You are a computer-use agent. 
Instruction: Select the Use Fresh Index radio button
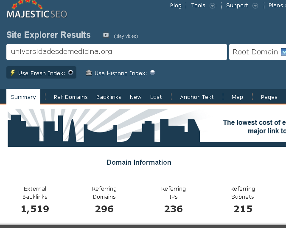[71, 73]
